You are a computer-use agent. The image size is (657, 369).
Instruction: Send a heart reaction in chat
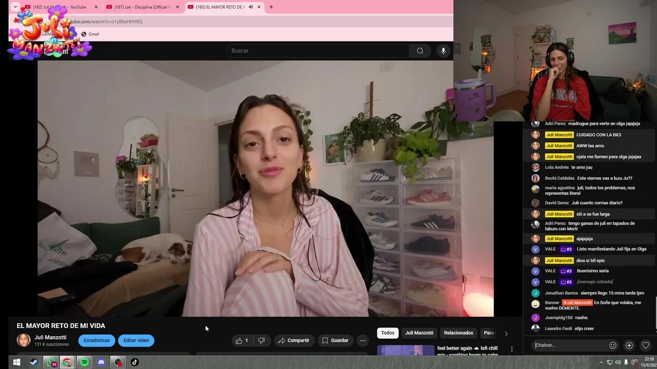(x=646, y=345)
